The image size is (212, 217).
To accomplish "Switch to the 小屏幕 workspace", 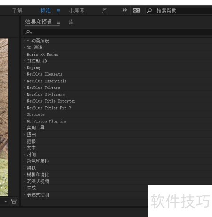I will pyautogui.click(x=77, y=11).
